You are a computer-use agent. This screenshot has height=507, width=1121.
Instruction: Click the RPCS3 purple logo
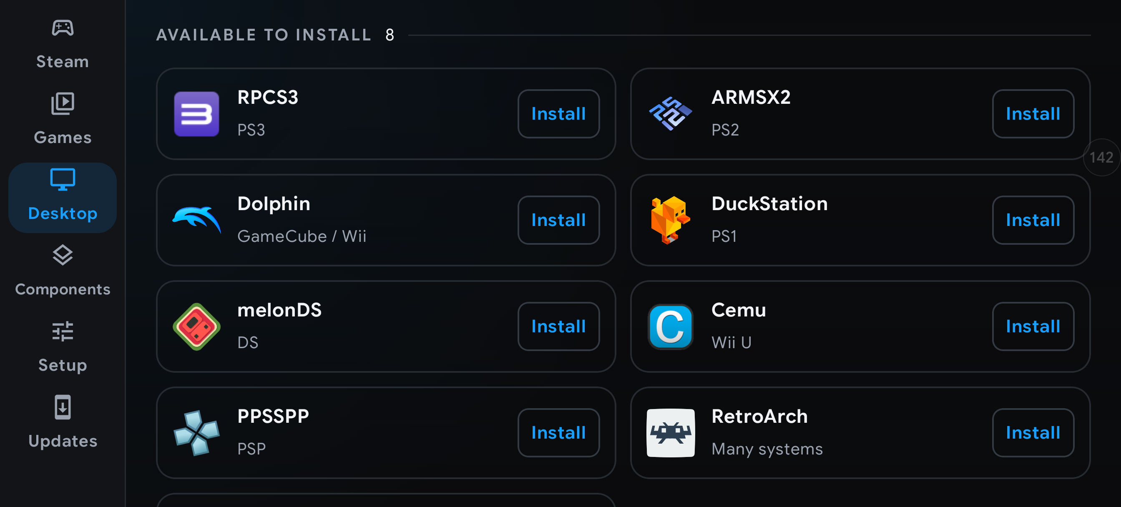(196, 113)
